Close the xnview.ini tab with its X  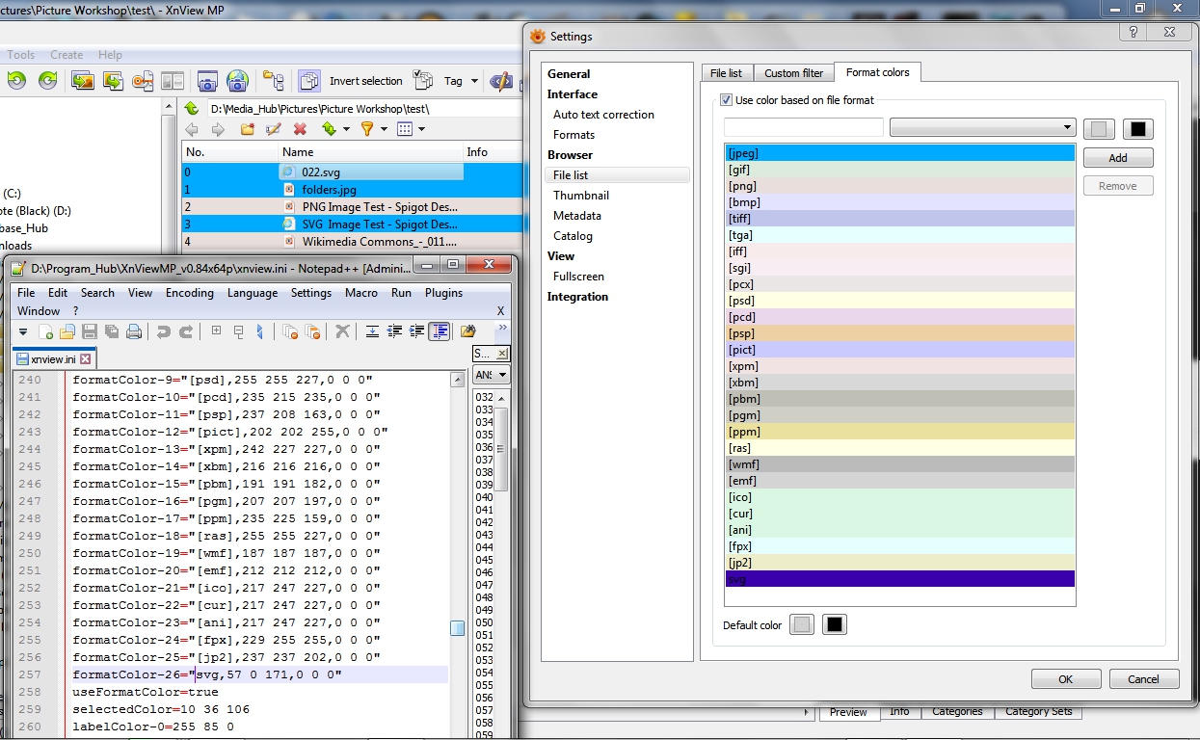click(85, 359)
